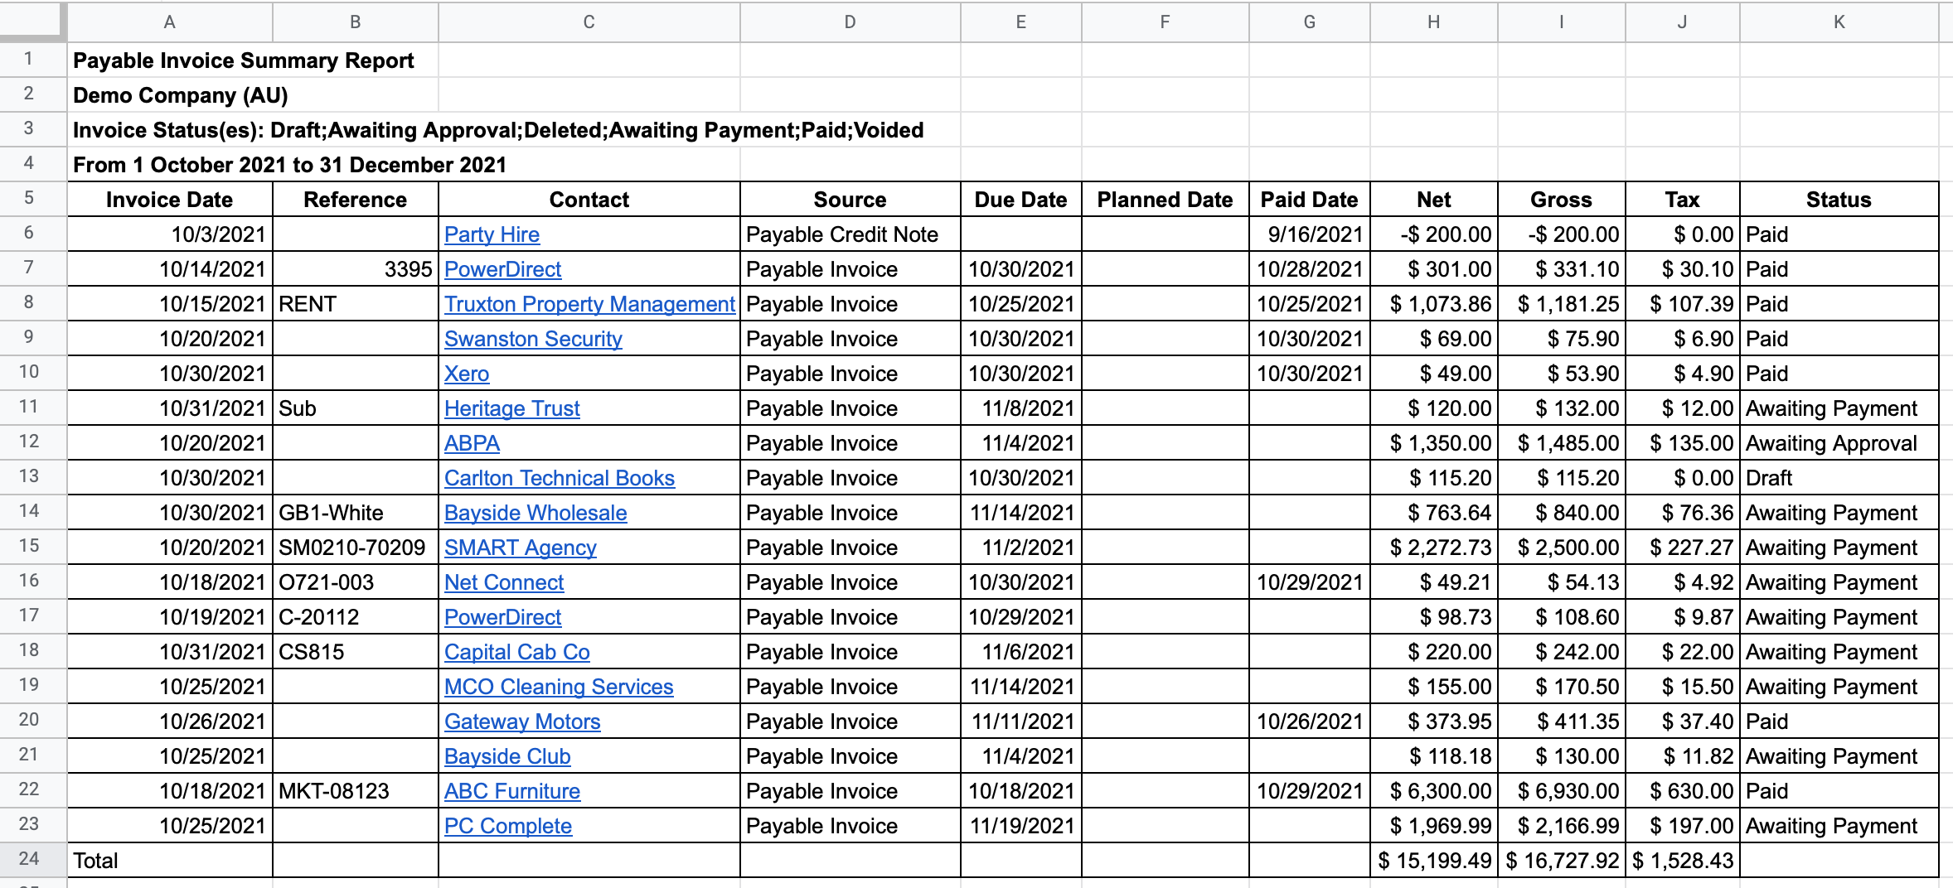Click the Invoice Date header cell

(x=170, y=200)
